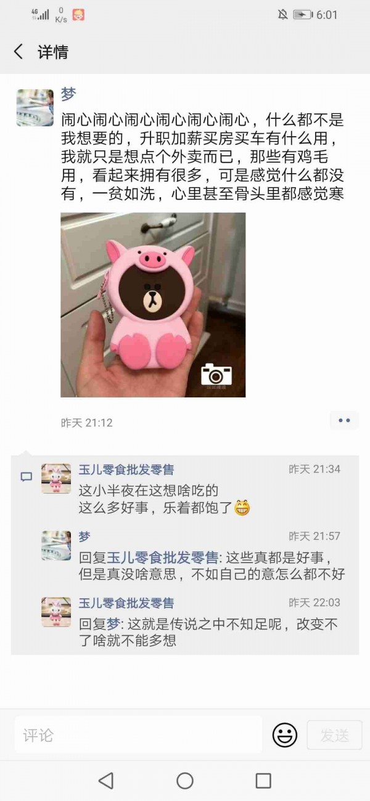Tap the 22:03 reply text to respond
370x801 pixels.
pos(208,632)
